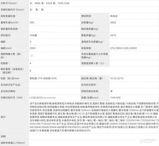Click the 前悬/后悬 value 1148/918

pos(115,98)
